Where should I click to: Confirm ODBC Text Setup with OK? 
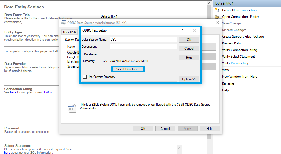pyautogui.click(x=189, y=40)
